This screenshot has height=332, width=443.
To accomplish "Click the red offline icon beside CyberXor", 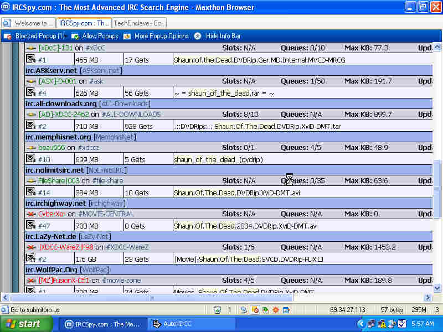I will coord(31,214).
